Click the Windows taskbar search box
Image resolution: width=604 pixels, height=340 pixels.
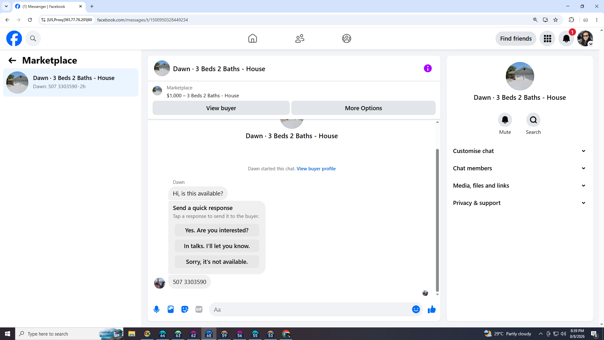pos(69,334)
